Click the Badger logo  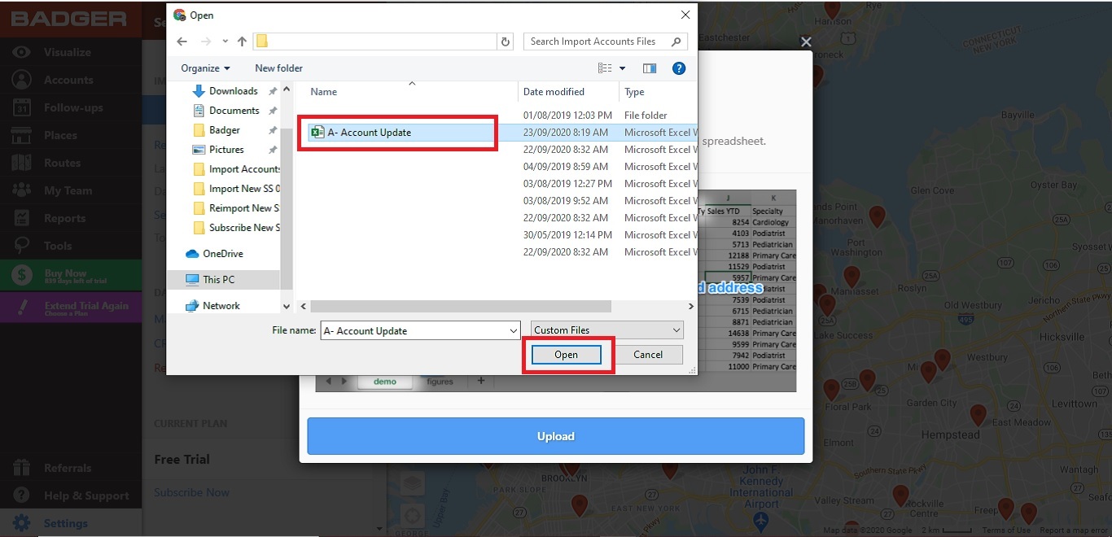(x=69, y=18)
